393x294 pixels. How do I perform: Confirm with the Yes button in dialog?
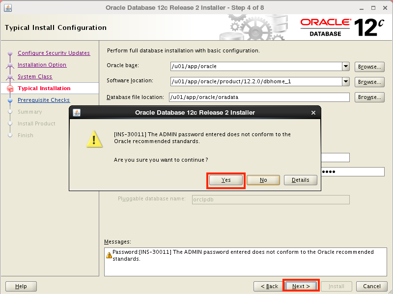(226, 180)
